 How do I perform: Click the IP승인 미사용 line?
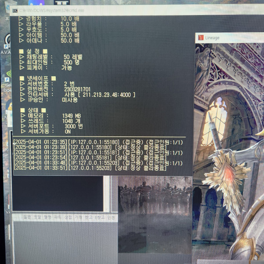(x=49, y=100)
